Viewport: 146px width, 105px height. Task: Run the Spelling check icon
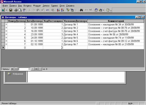(x=24, y=10)
